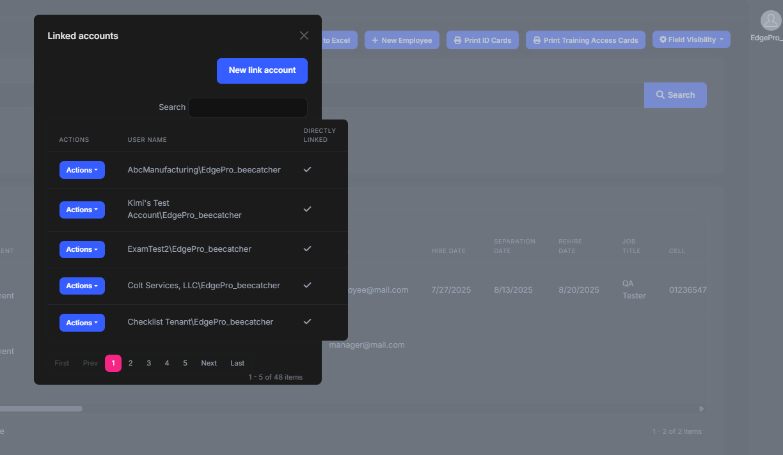This screenshot has height=455, width=783.
Task: Focus the Search input in Linked accounts
Action: pos(248,107)
